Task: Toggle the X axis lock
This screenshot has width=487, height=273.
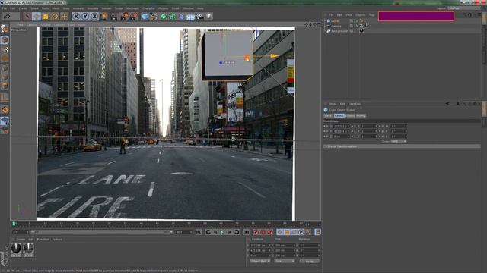Action: click(x=76, y=17)
